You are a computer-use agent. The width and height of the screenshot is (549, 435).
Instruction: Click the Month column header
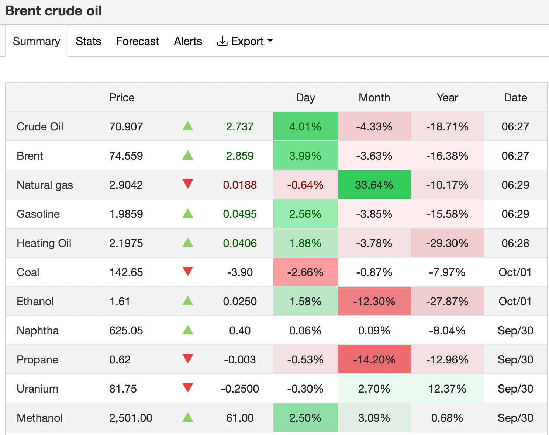(x=374, y=98)
